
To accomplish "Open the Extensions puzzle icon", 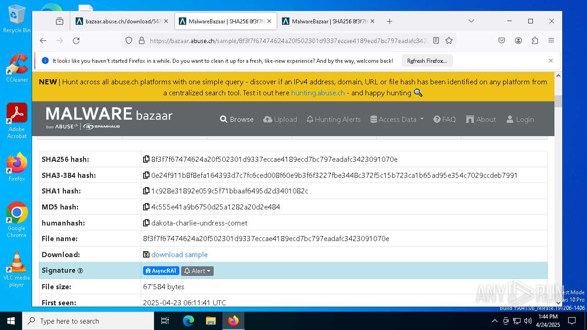I will point(535,40).
